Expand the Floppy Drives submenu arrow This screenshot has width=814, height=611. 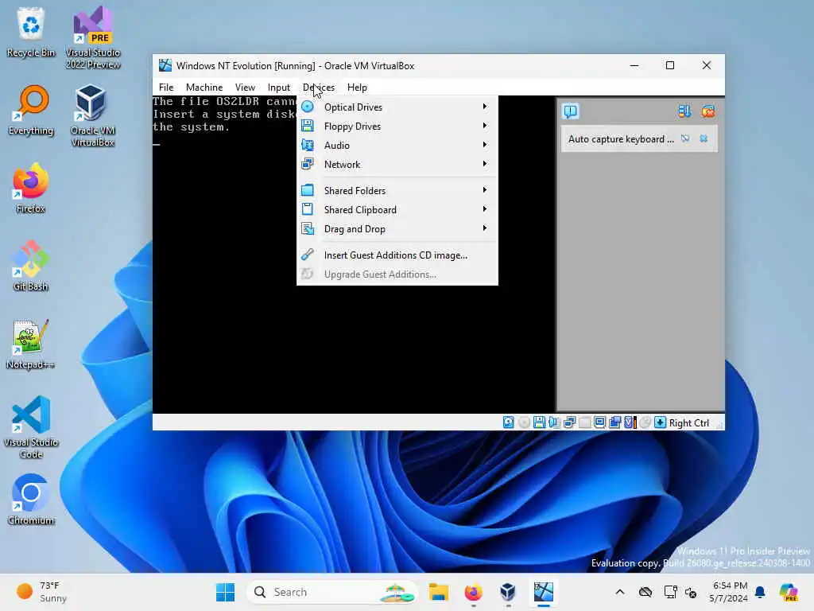[485, 126]
